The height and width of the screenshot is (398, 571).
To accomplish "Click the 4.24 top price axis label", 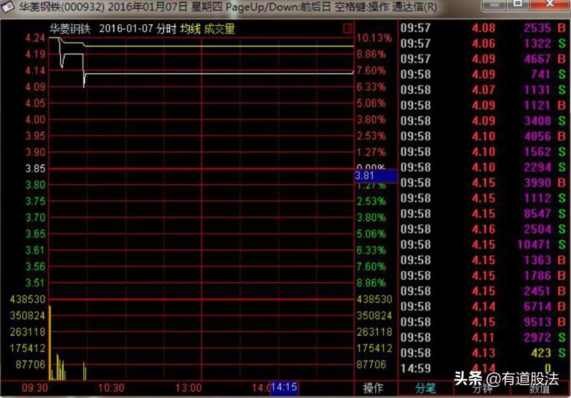I will [x=36, y=38].
